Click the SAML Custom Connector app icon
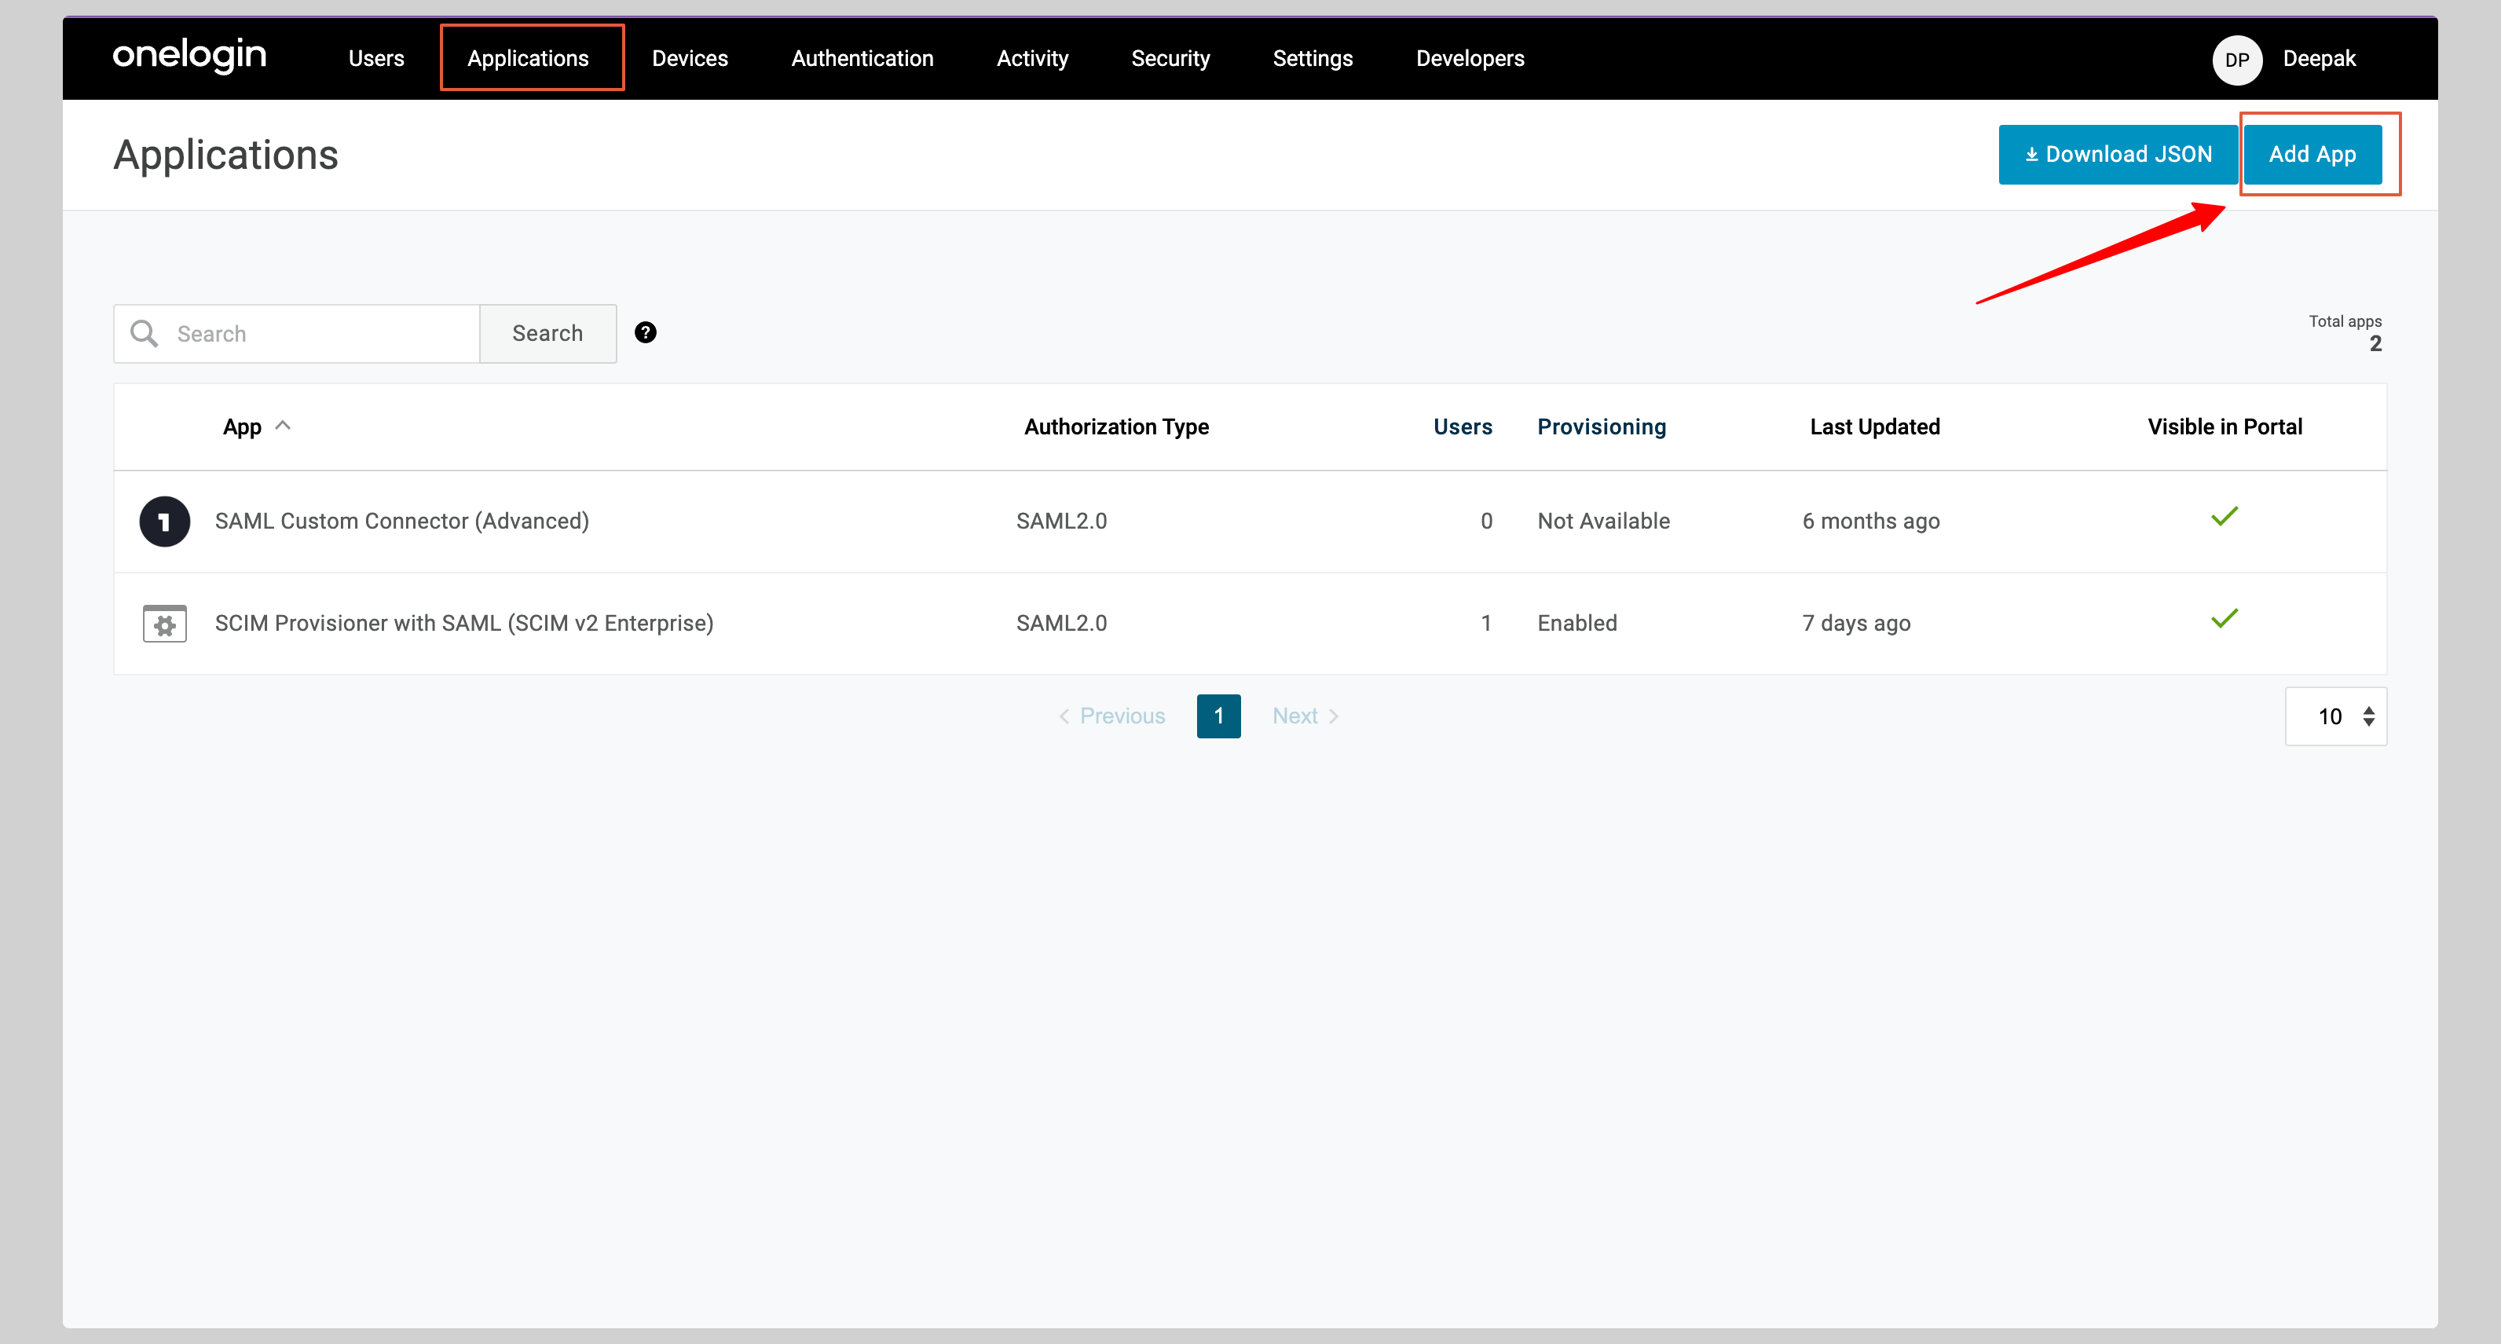This screenshot has width=2501, height=1344. pos(164,521)
